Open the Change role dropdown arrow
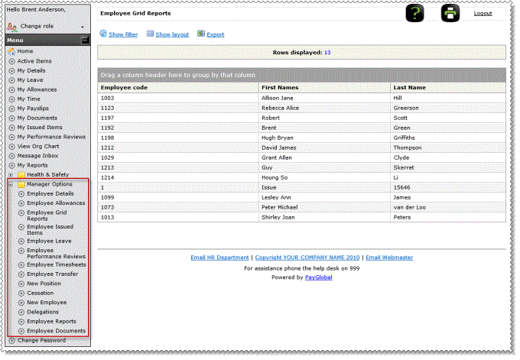The image size is (520, 360). [82, 27]
